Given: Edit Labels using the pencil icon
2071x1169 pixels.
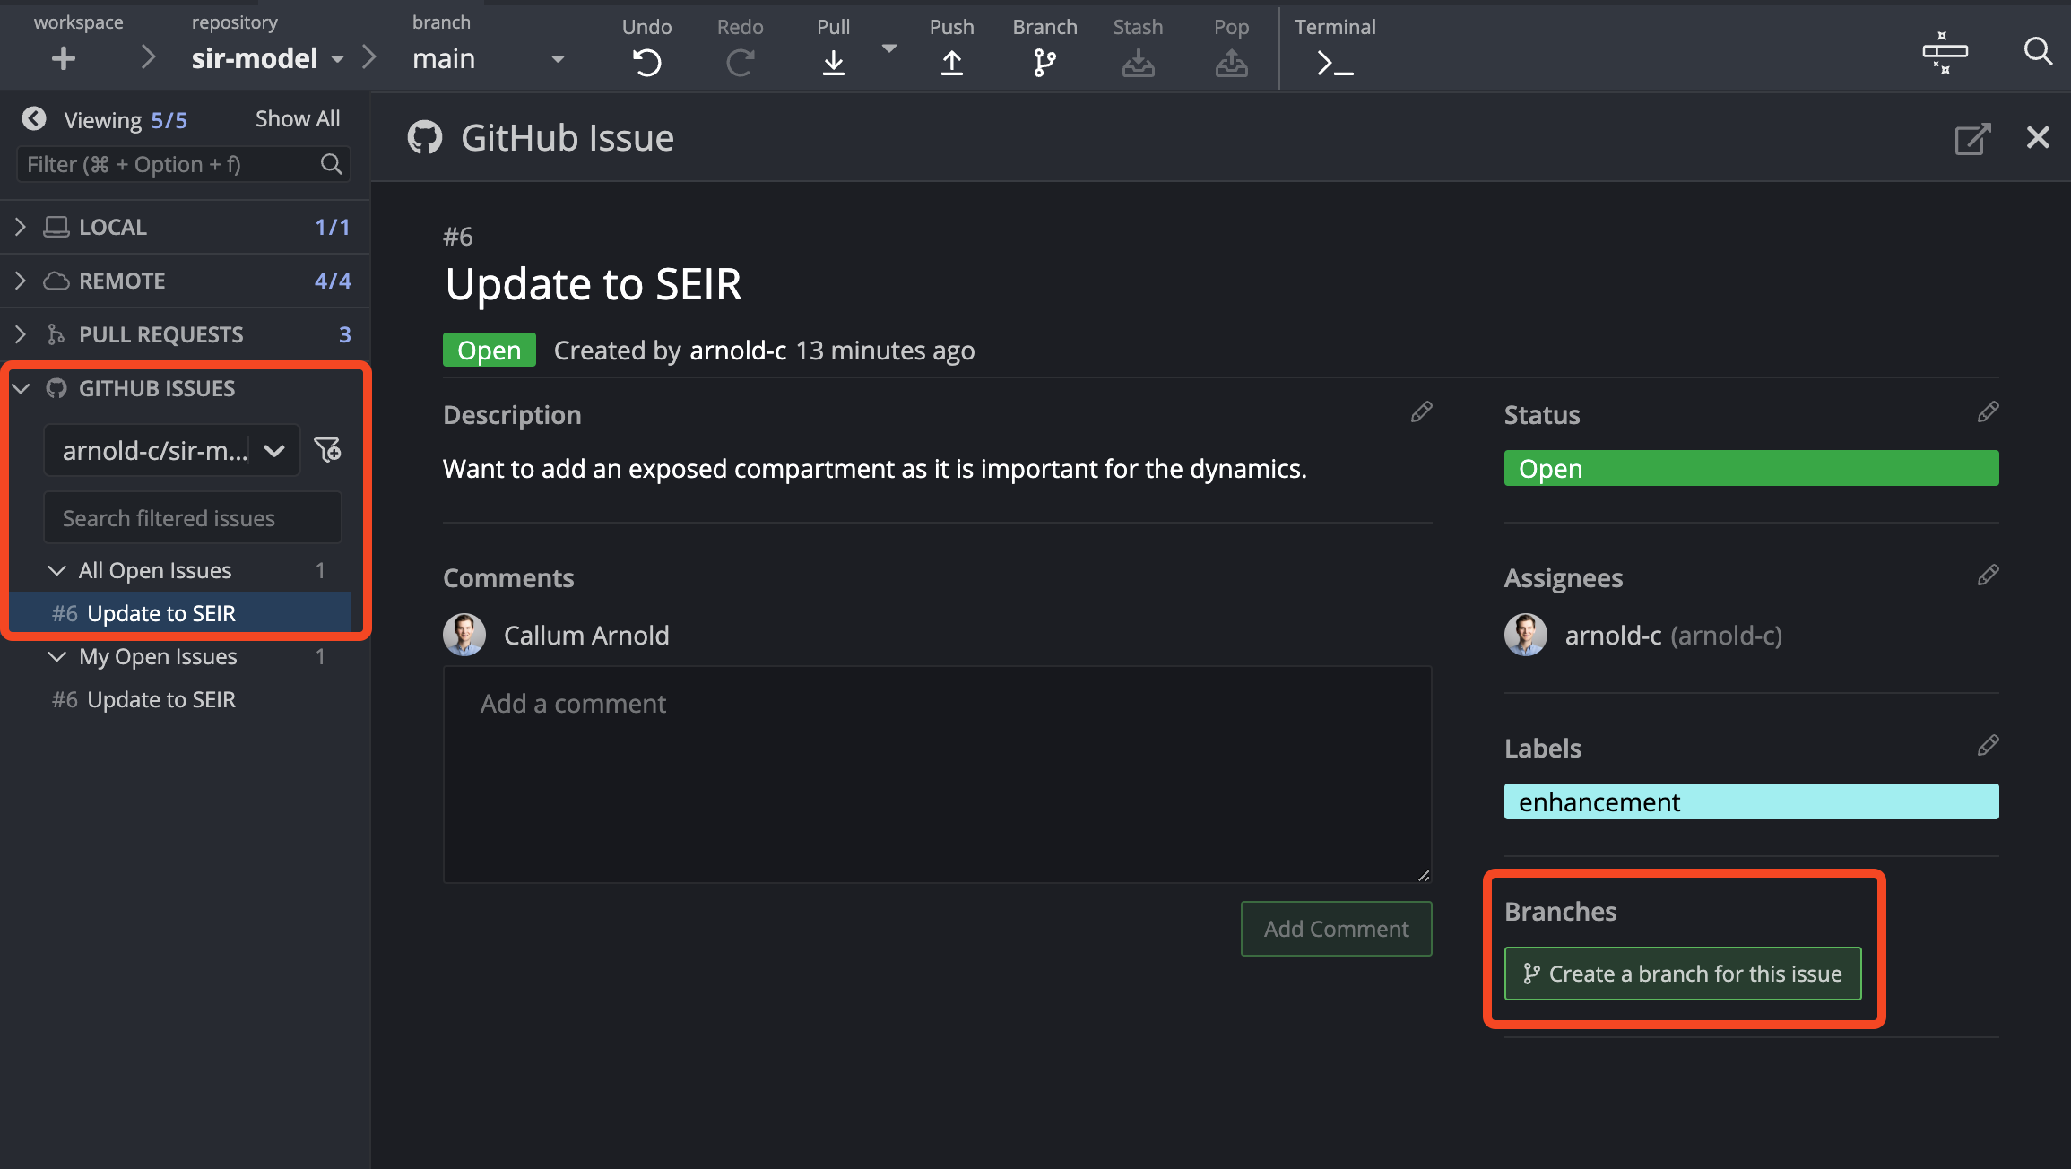Looking at the screenshot, I should [x=1988, y=746].
